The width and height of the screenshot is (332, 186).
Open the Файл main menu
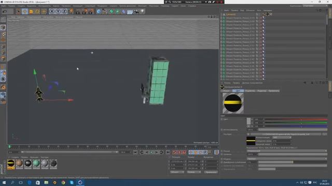coord(4,6)
